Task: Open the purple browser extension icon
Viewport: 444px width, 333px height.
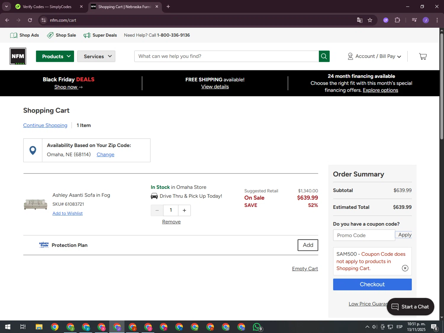Action: click(x=386, y=20)
